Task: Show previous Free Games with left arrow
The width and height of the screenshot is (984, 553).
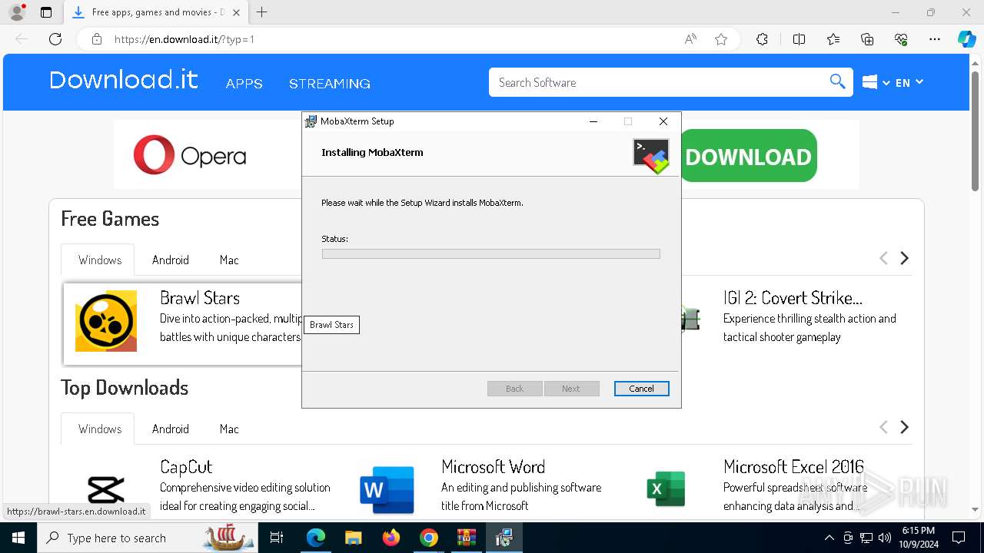Action: [x=883, y=258]
